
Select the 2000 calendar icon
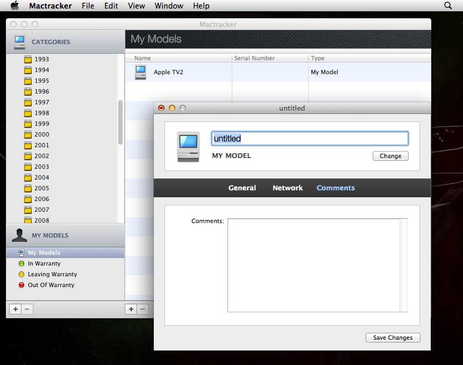pyautogui.click(x=28, y=134)
